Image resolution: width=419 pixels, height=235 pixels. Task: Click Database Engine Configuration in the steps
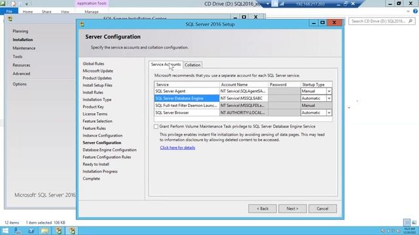coord(109,150)
